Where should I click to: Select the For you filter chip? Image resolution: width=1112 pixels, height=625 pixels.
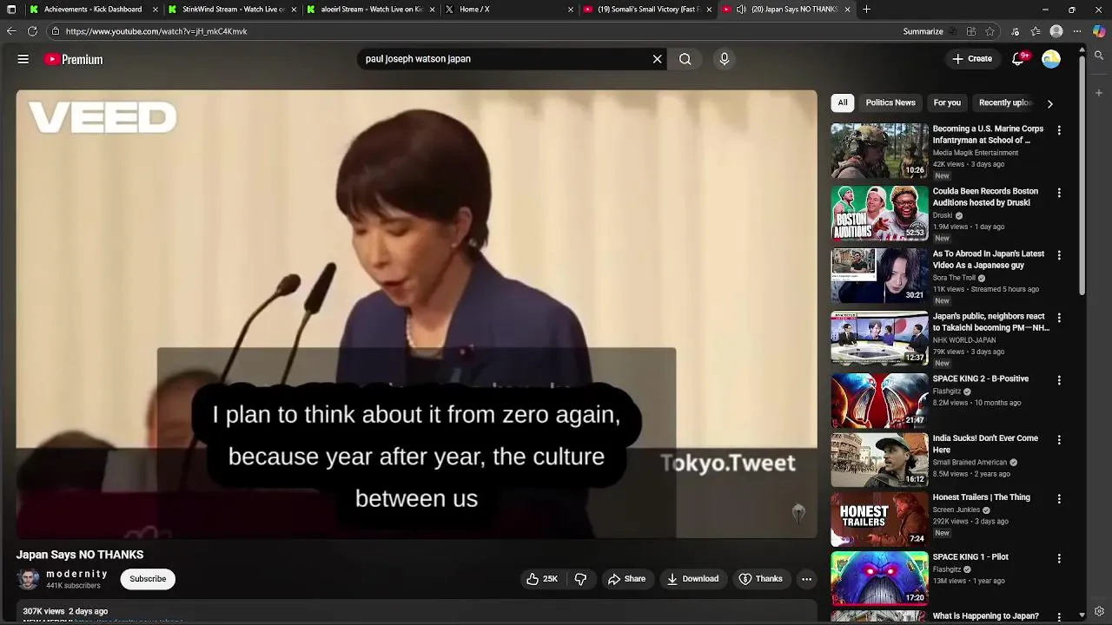(947, 102)
